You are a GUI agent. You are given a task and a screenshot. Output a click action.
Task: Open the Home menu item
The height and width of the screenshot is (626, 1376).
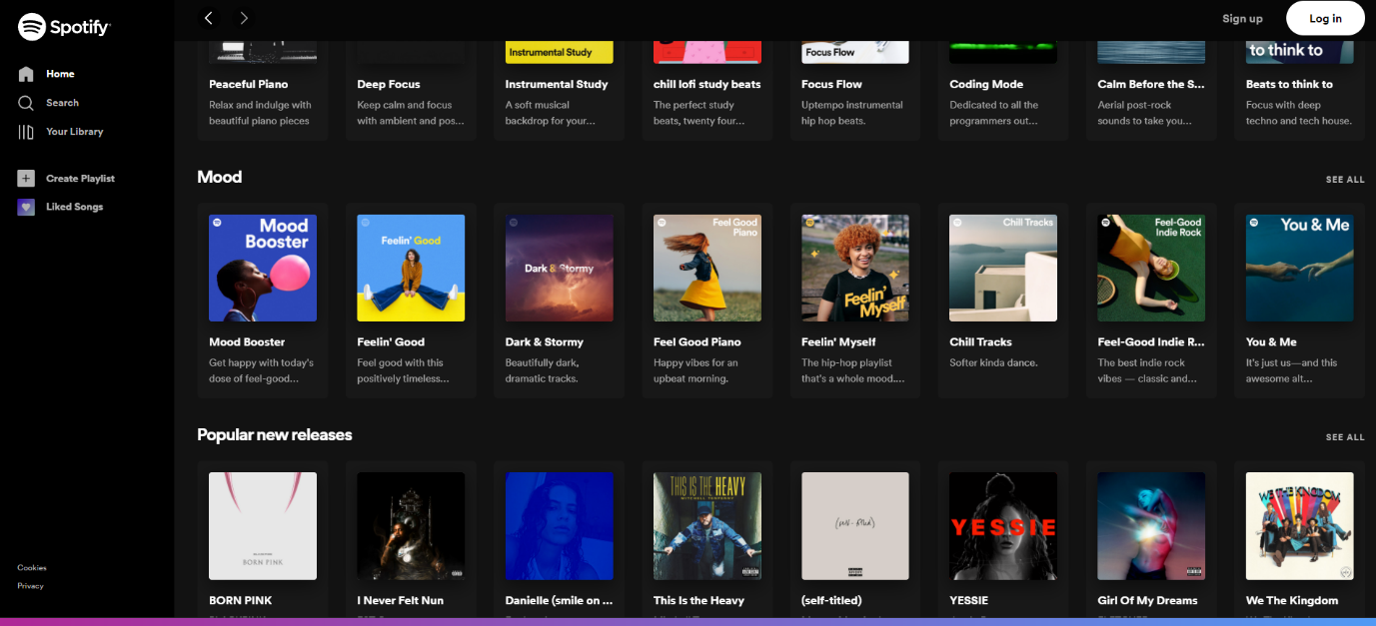[60, 74]
